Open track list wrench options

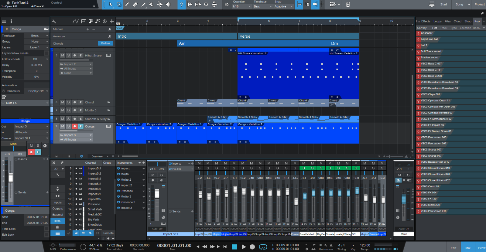(x=54, y=21)
